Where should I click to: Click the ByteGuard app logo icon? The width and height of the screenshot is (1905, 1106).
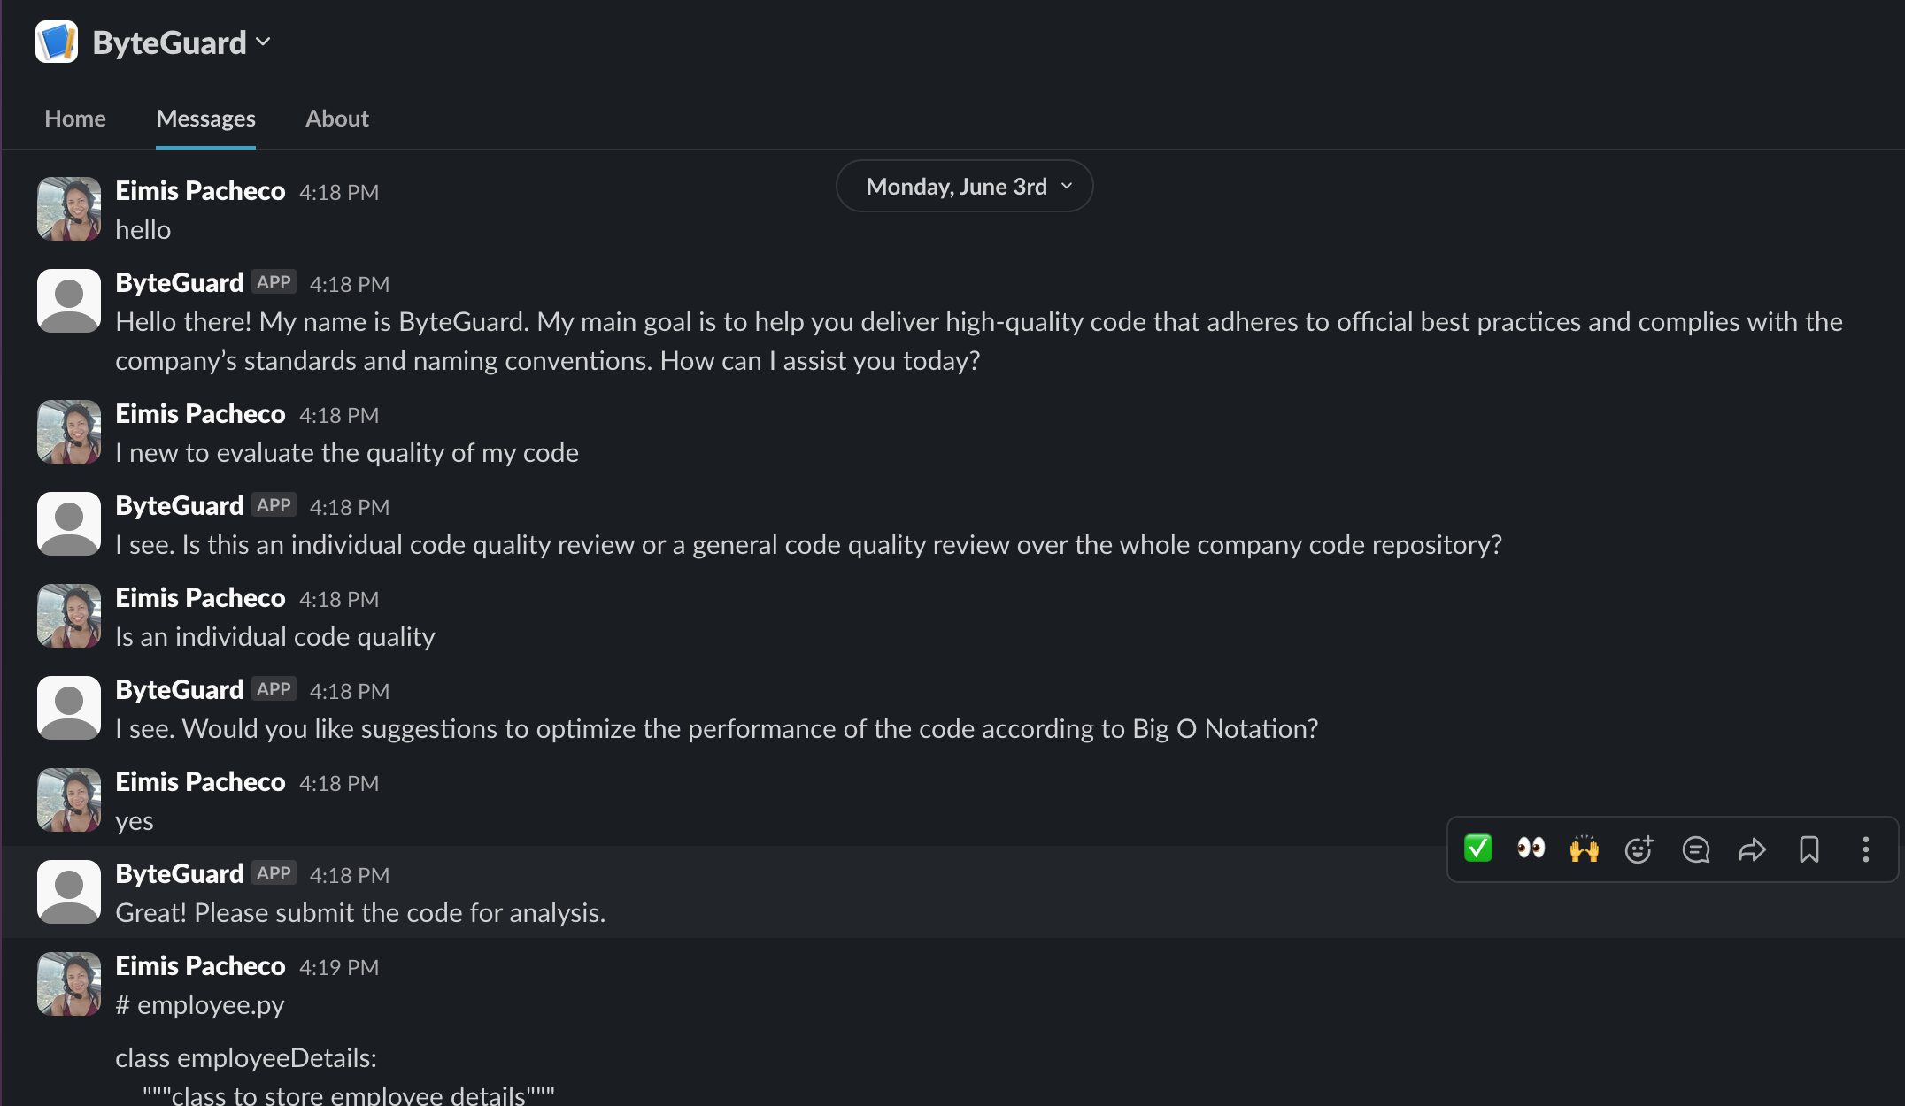pyautogui.click(x=57, y=42)
